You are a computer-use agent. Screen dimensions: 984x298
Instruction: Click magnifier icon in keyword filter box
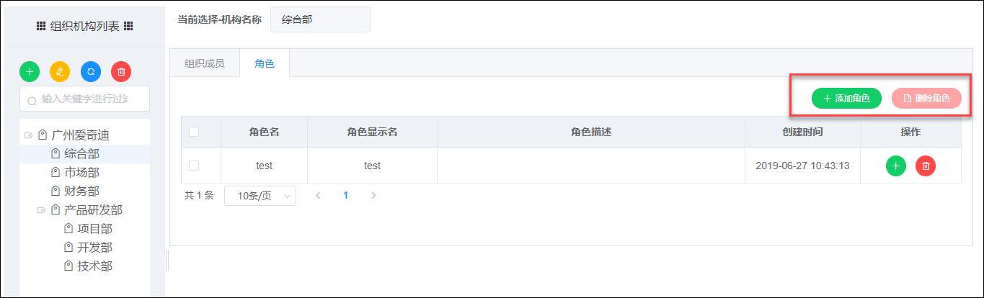pos(32,100)
